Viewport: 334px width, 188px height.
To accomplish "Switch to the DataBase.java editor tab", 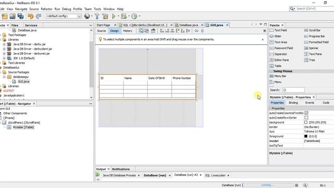I will (x=188, y=25).
